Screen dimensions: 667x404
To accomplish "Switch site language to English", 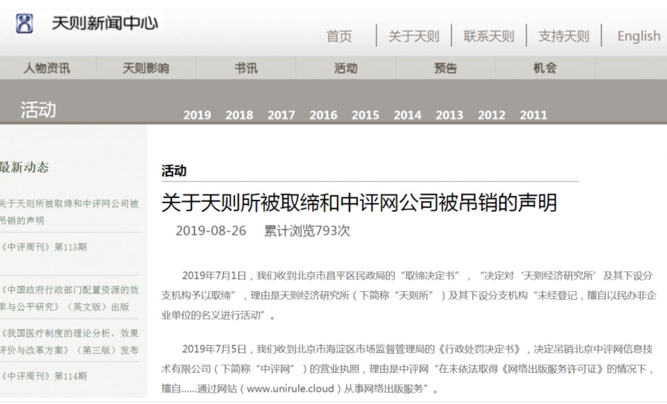I will (x=638, y=37).
